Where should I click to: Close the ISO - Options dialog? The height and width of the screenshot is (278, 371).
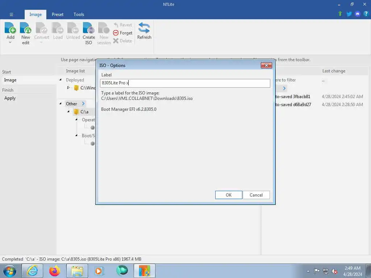pos(266,65)
